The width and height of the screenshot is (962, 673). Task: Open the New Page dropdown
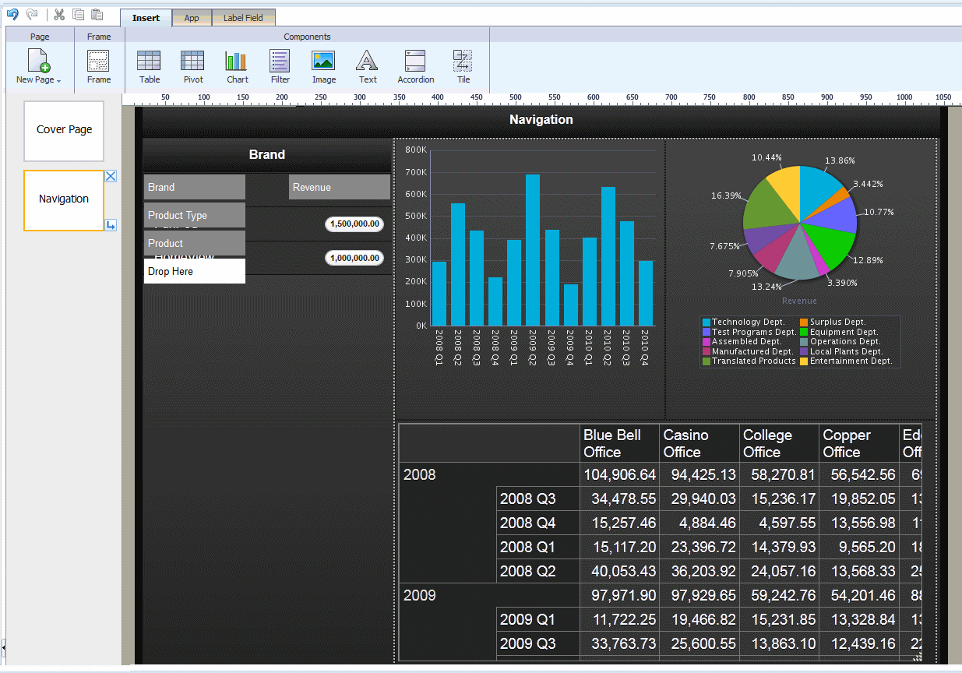(39, 67)
